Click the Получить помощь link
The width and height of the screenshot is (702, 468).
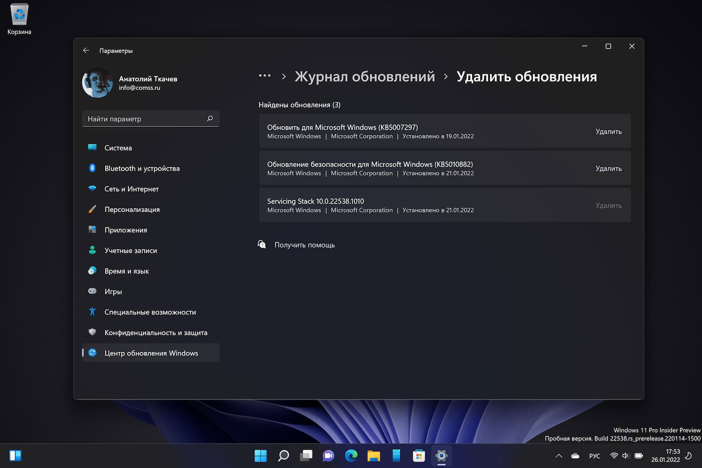[x=305, y=245]
